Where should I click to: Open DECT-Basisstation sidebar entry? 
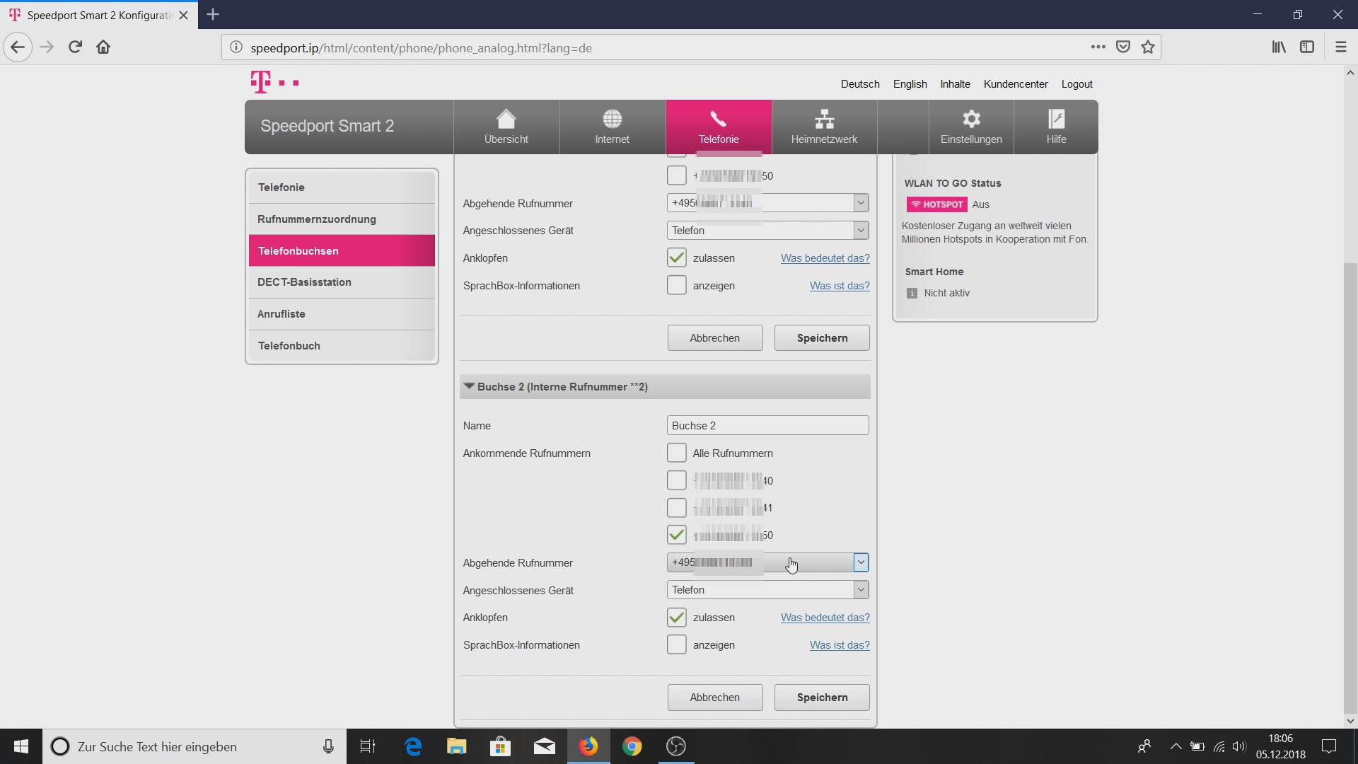pos(342,282)
